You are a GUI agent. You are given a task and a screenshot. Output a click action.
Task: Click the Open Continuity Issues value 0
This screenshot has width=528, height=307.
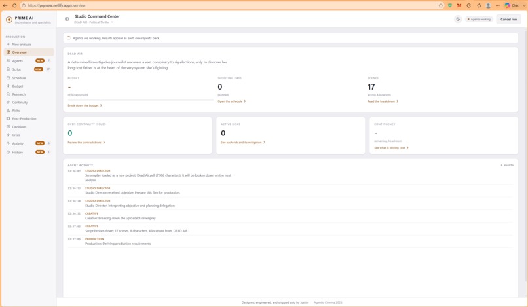pyautogui.click(x=70, y=134)
